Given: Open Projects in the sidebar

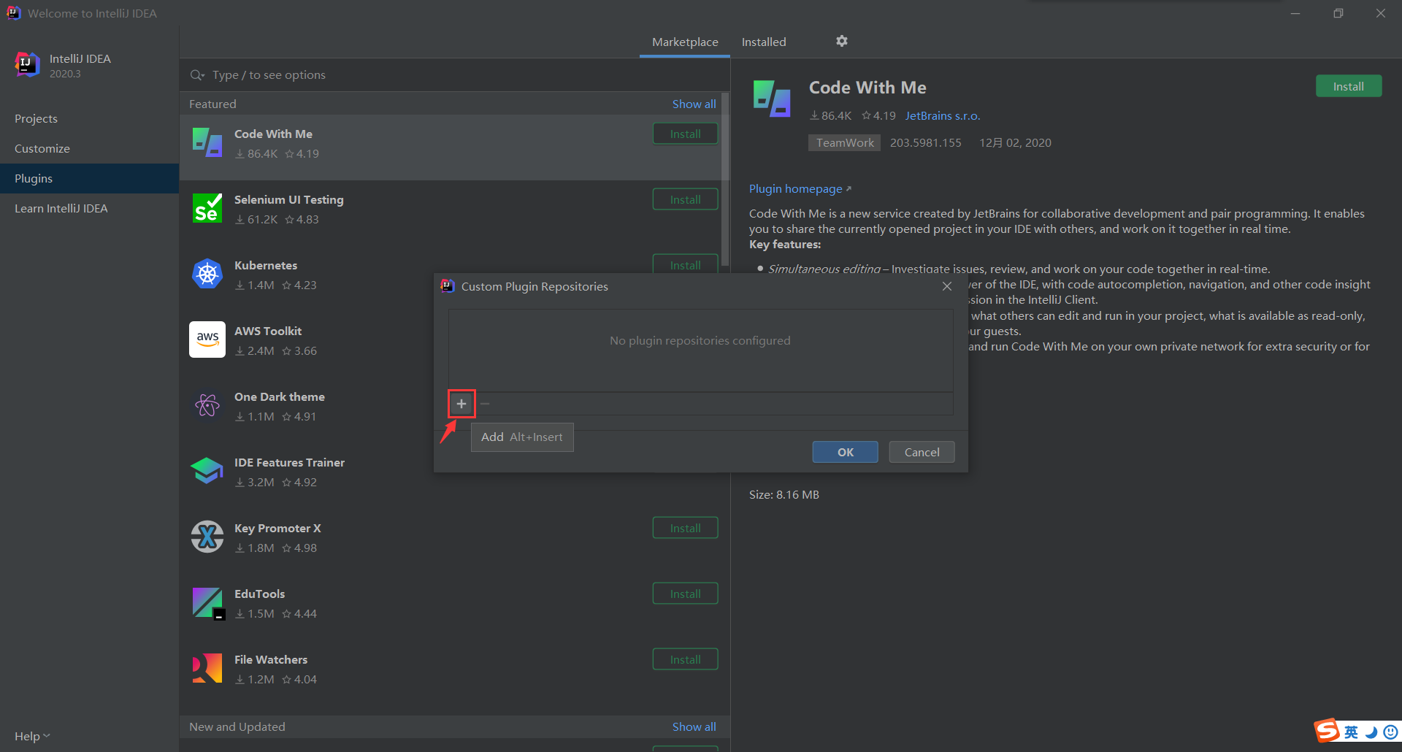Looking at the screenshot, I should click(x=89, y=118).
